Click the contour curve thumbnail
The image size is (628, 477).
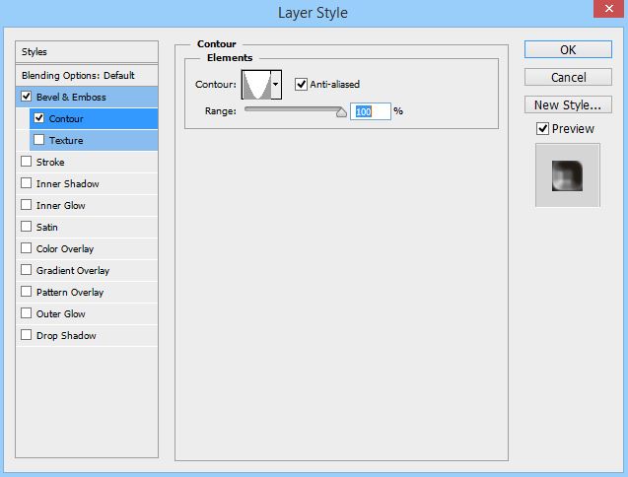256,85
